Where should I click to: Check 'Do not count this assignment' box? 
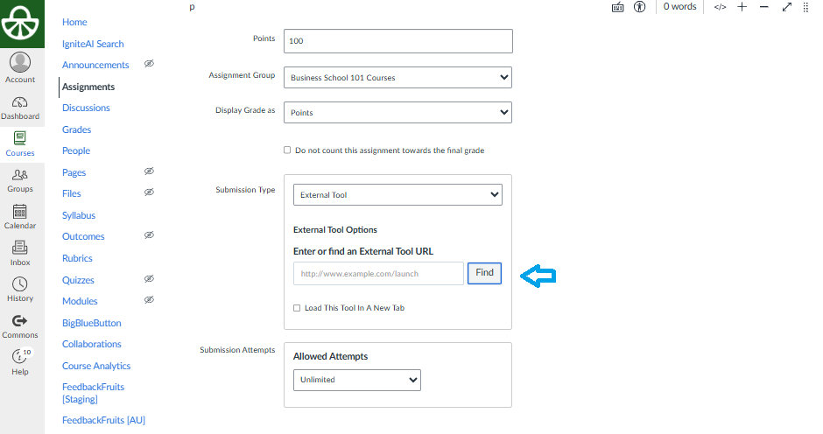287,150
